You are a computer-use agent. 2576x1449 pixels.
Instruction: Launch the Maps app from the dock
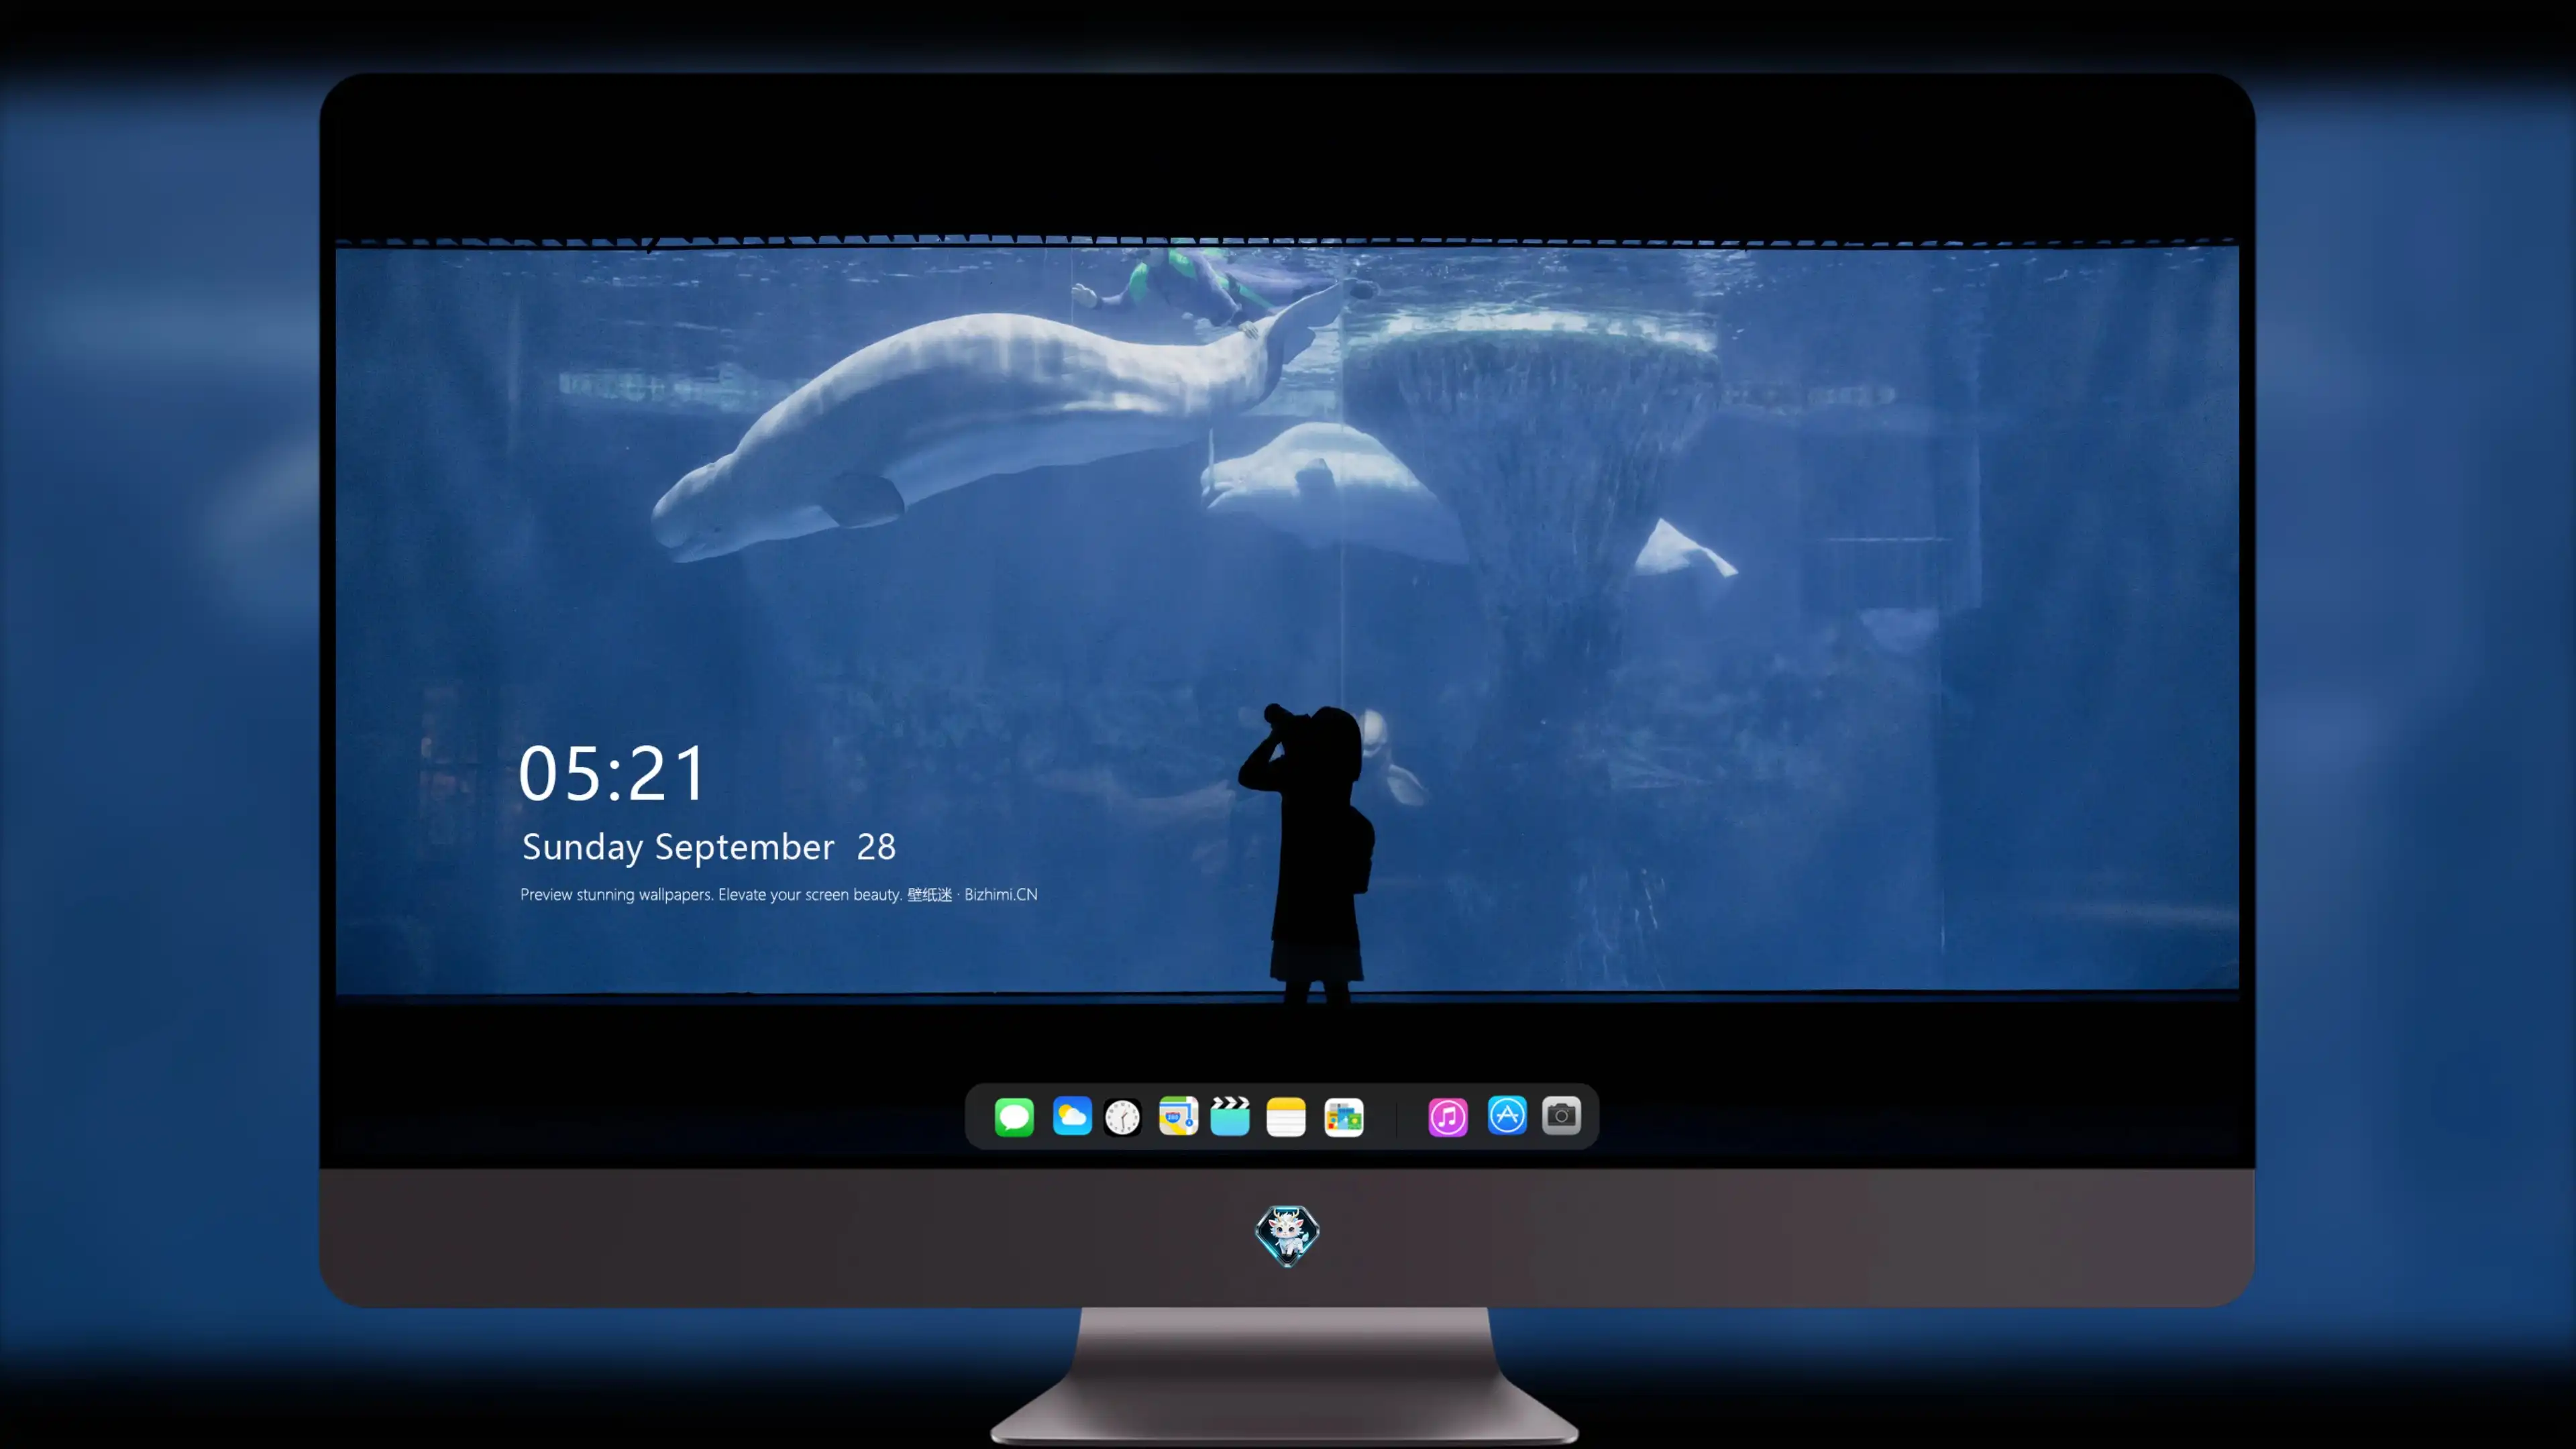(1178, 1116)
